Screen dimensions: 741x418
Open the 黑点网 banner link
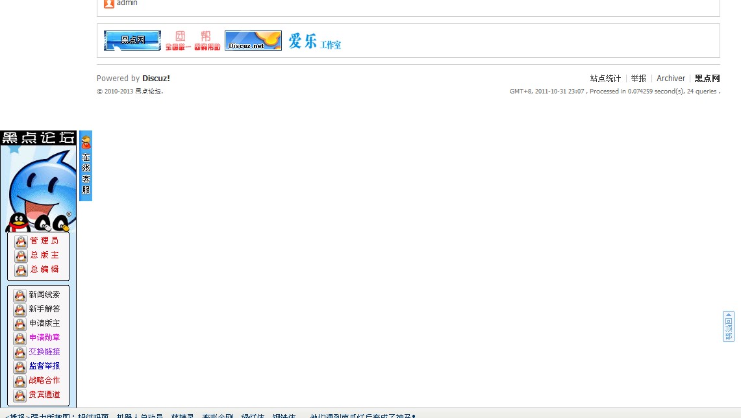coord(132,41)
